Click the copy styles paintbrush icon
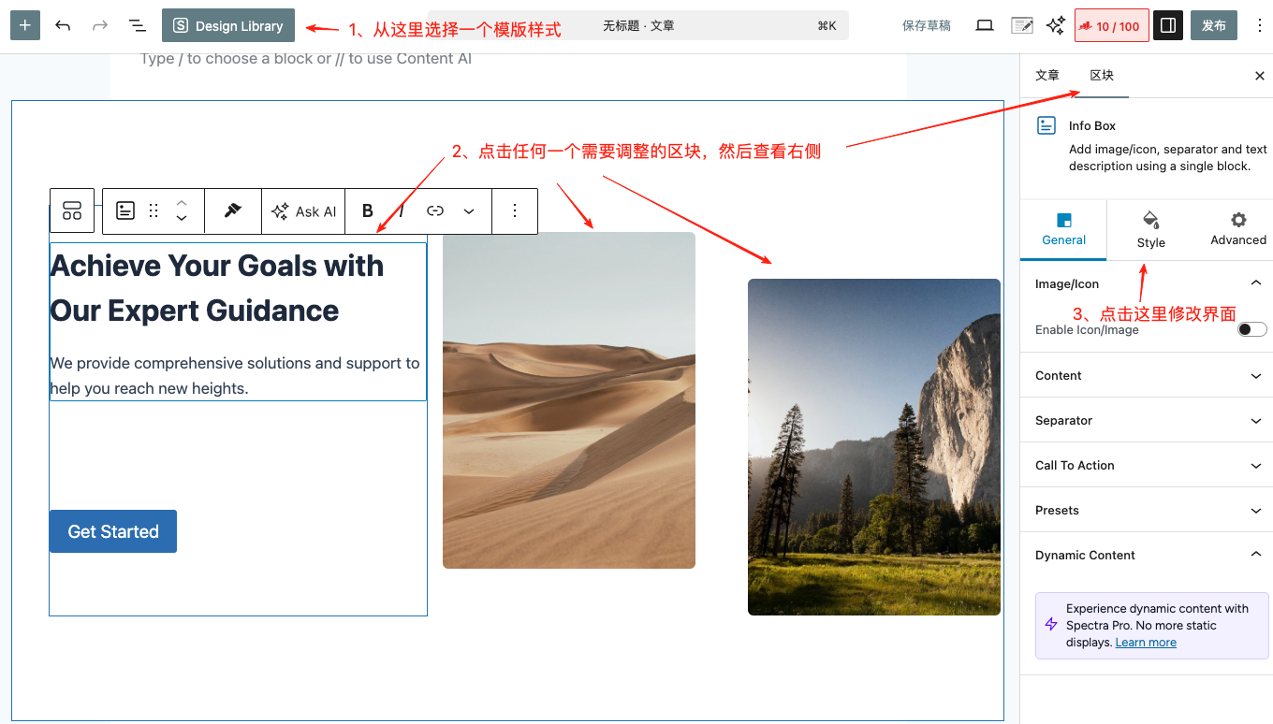The image size is (1273, 724). 233,210
